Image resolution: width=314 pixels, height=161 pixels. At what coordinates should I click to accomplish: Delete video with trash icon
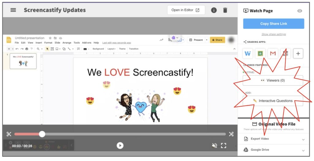(225, 10)
